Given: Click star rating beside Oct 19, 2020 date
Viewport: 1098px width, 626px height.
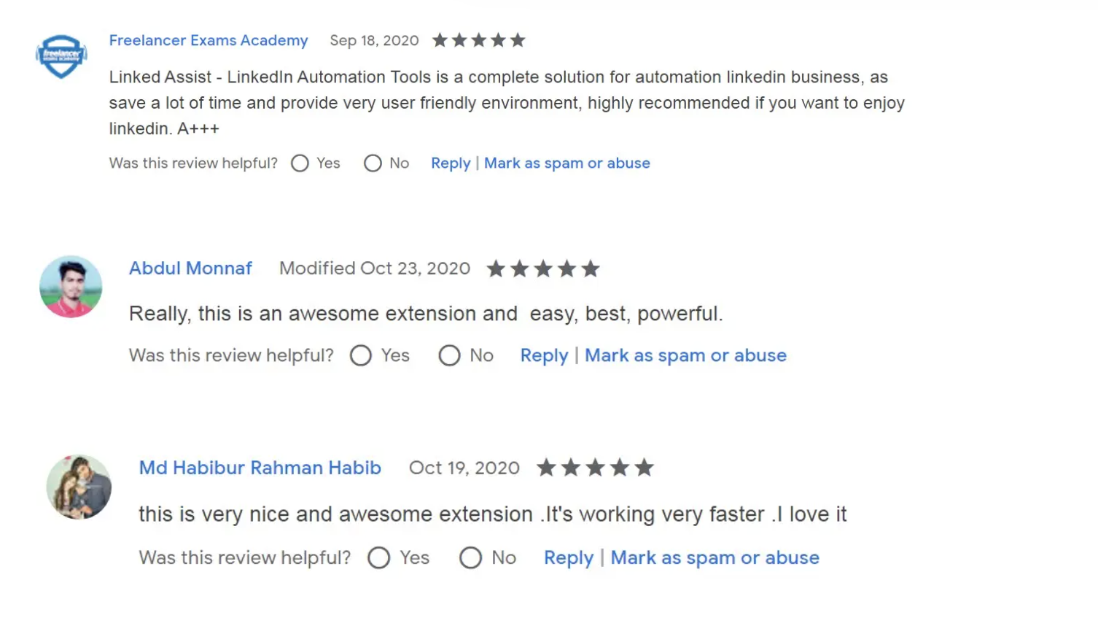Looking at the screenshot, I should click(595, 468).
